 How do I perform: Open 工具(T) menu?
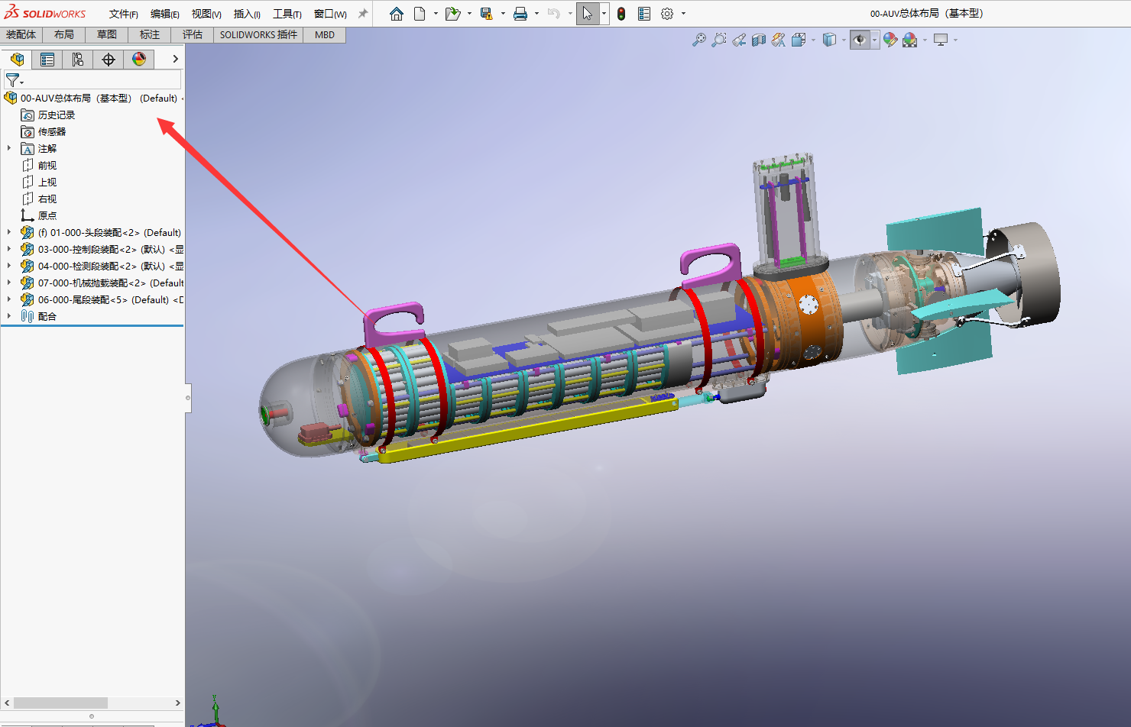click(287, 14)
